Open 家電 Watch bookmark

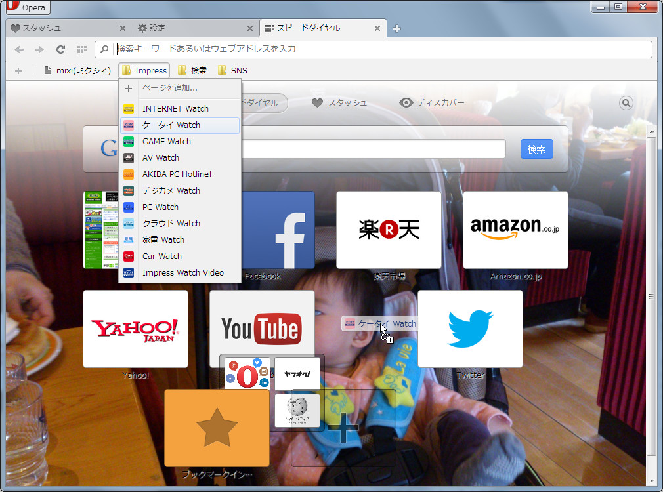(180, 240)
